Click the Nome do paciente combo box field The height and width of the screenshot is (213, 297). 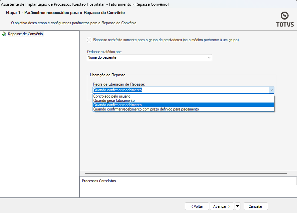147,58
